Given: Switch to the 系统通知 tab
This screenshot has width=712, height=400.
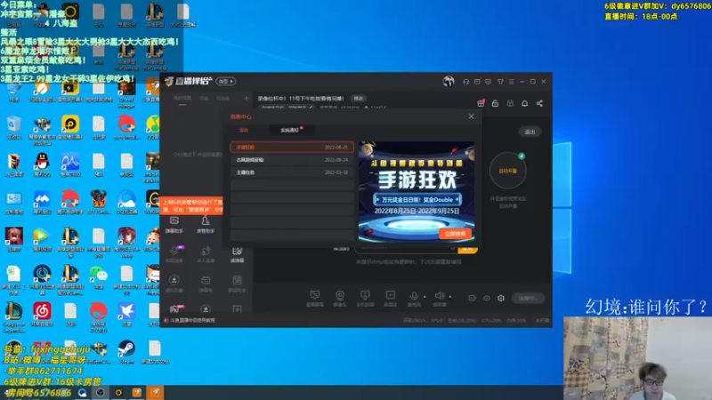Looking at the screenshot, I should (x=290, y=130).
